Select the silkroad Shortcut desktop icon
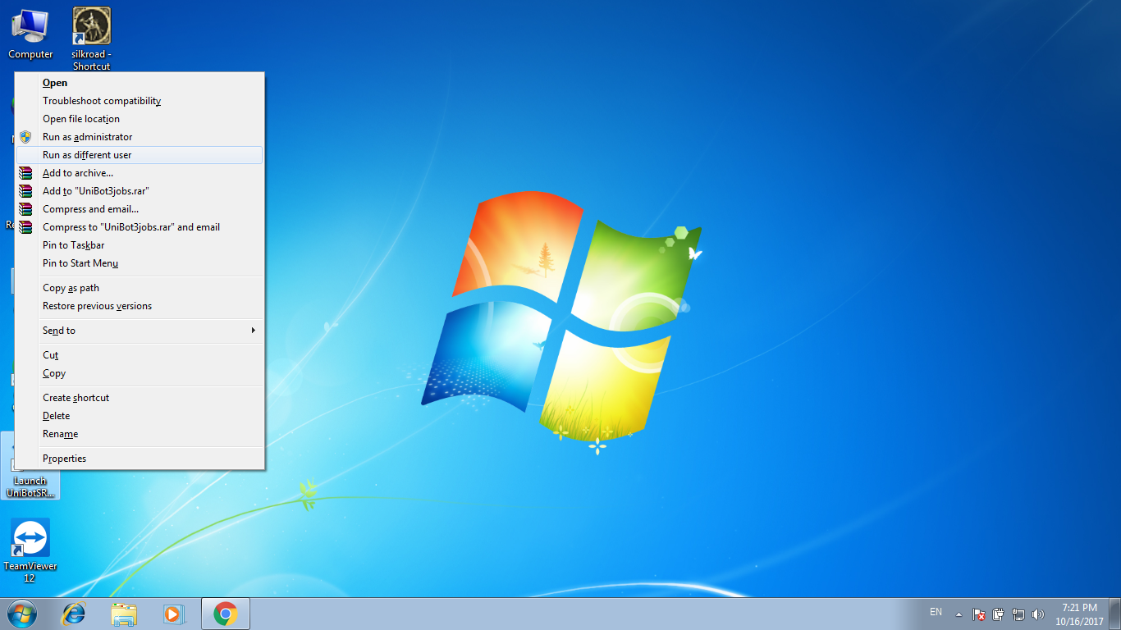This screenshot has width=1121, height=630. pyautogui.click(x=91, y=39)
